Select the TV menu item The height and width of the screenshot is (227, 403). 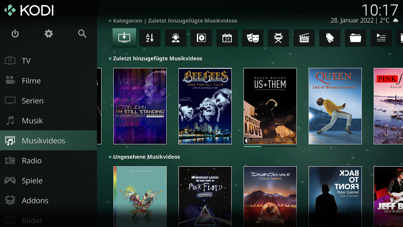[x=48, y=61]
